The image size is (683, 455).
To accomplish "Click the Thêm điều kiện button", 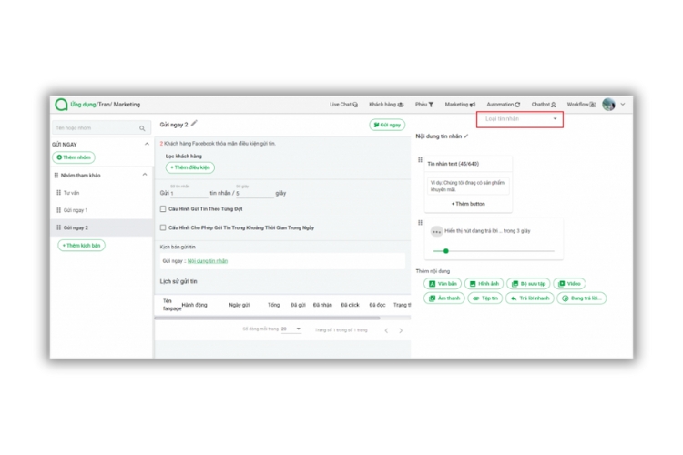I will point(189,167).
